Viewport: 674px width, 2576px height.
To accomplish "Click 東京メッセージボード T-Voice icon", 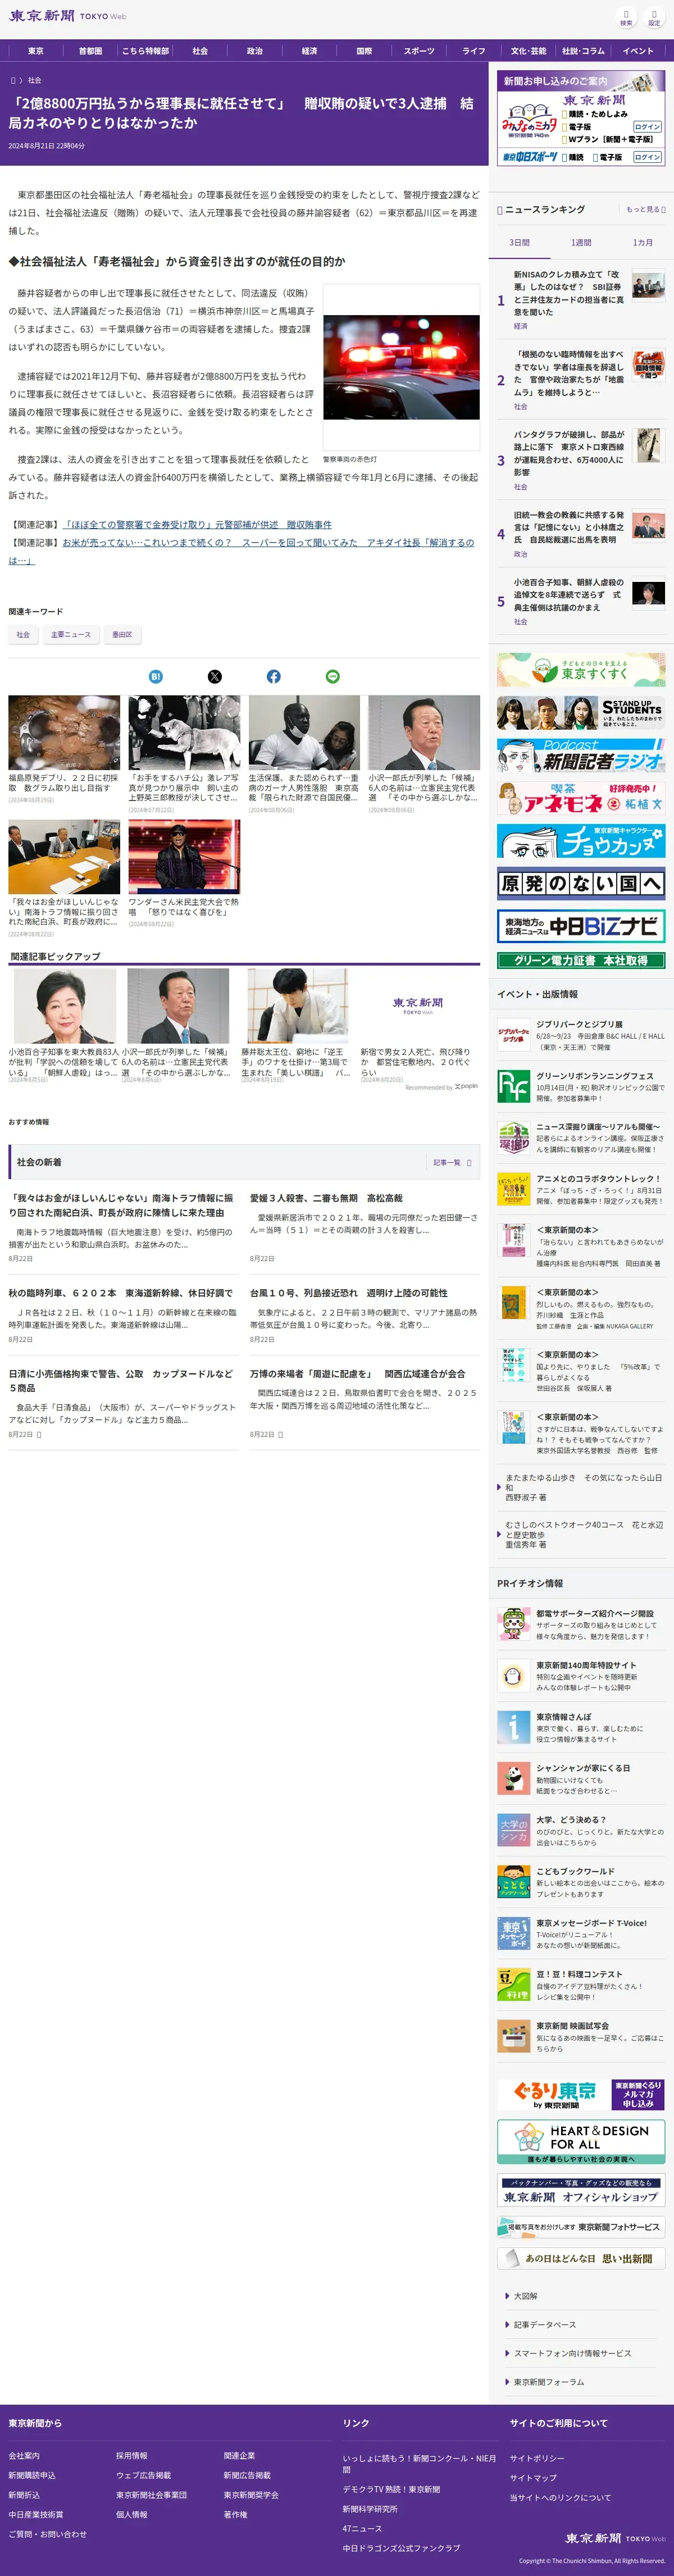I will [513, 1933].
